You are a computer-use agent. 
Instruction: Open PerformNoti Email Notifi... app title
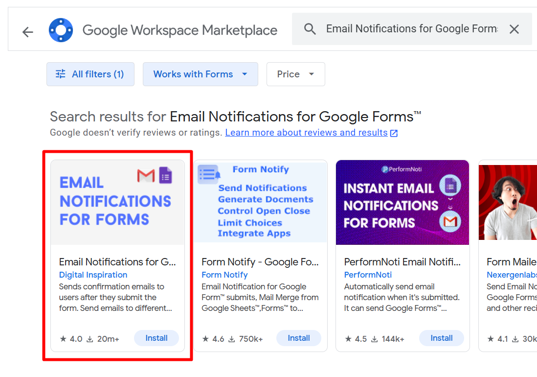point(402,262)
